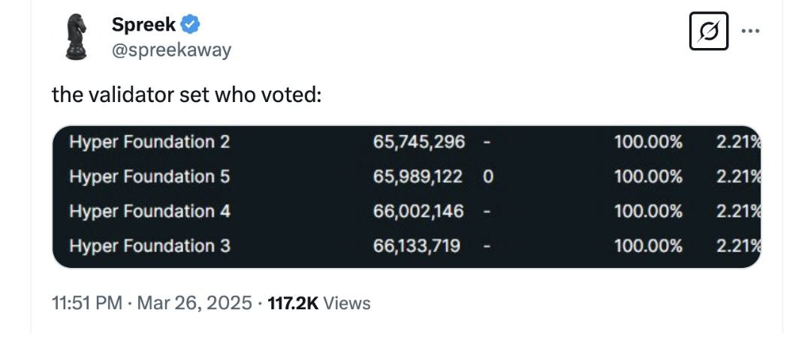Click the tweet text about validator set
The width and height of the screenshot is (811, 337).
(x=187, y=95)
